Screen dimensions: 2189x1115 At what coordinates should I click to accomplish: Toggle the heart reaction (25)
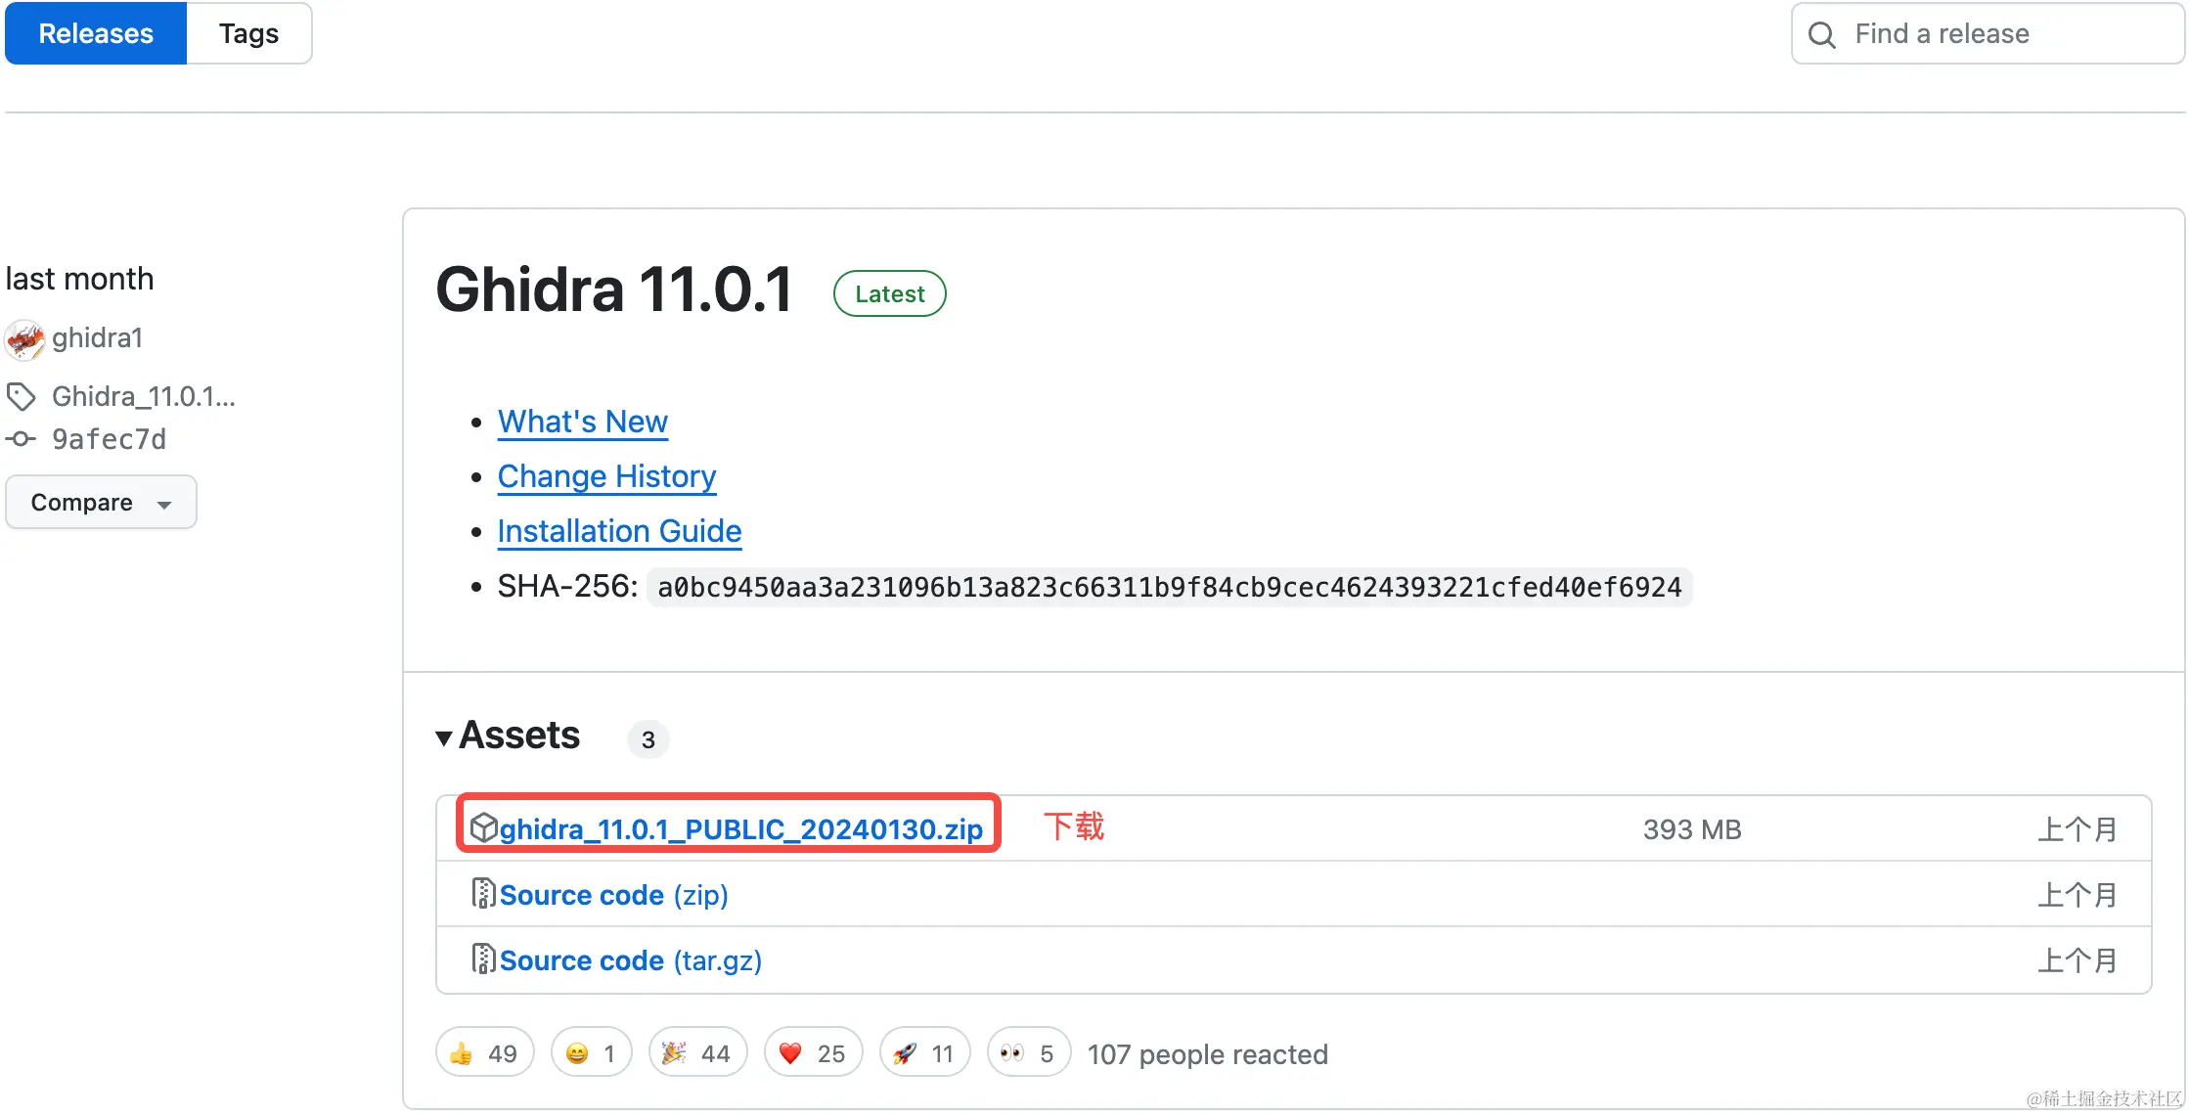pyautogui.click(x=813, y=1053)
